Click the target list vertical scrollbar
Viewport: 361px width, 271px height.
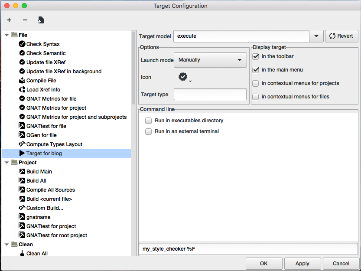point(134,69)
